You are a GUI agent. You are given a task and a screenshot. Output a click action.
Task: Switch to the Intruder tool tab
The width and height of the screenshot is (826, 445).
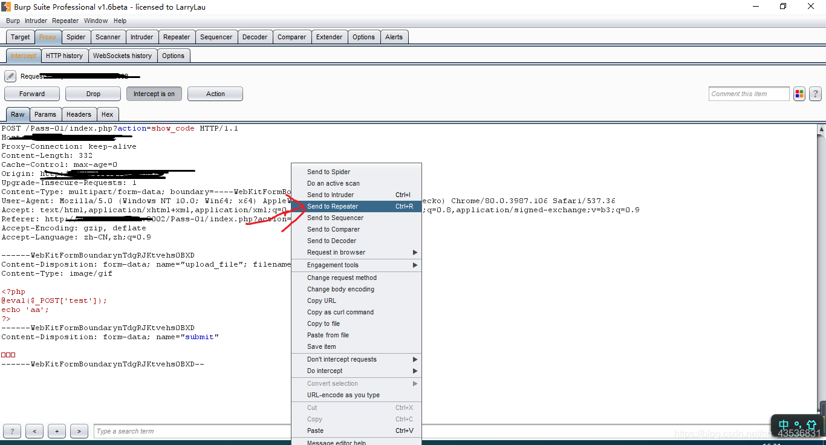pos(142,37)
